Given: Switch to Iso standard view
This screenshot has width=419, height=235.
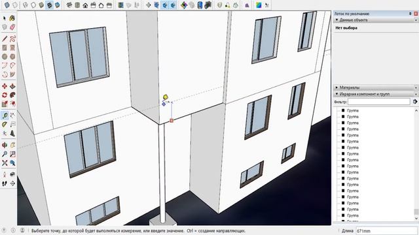Looking at the screenshot, I should pos(69,5).
